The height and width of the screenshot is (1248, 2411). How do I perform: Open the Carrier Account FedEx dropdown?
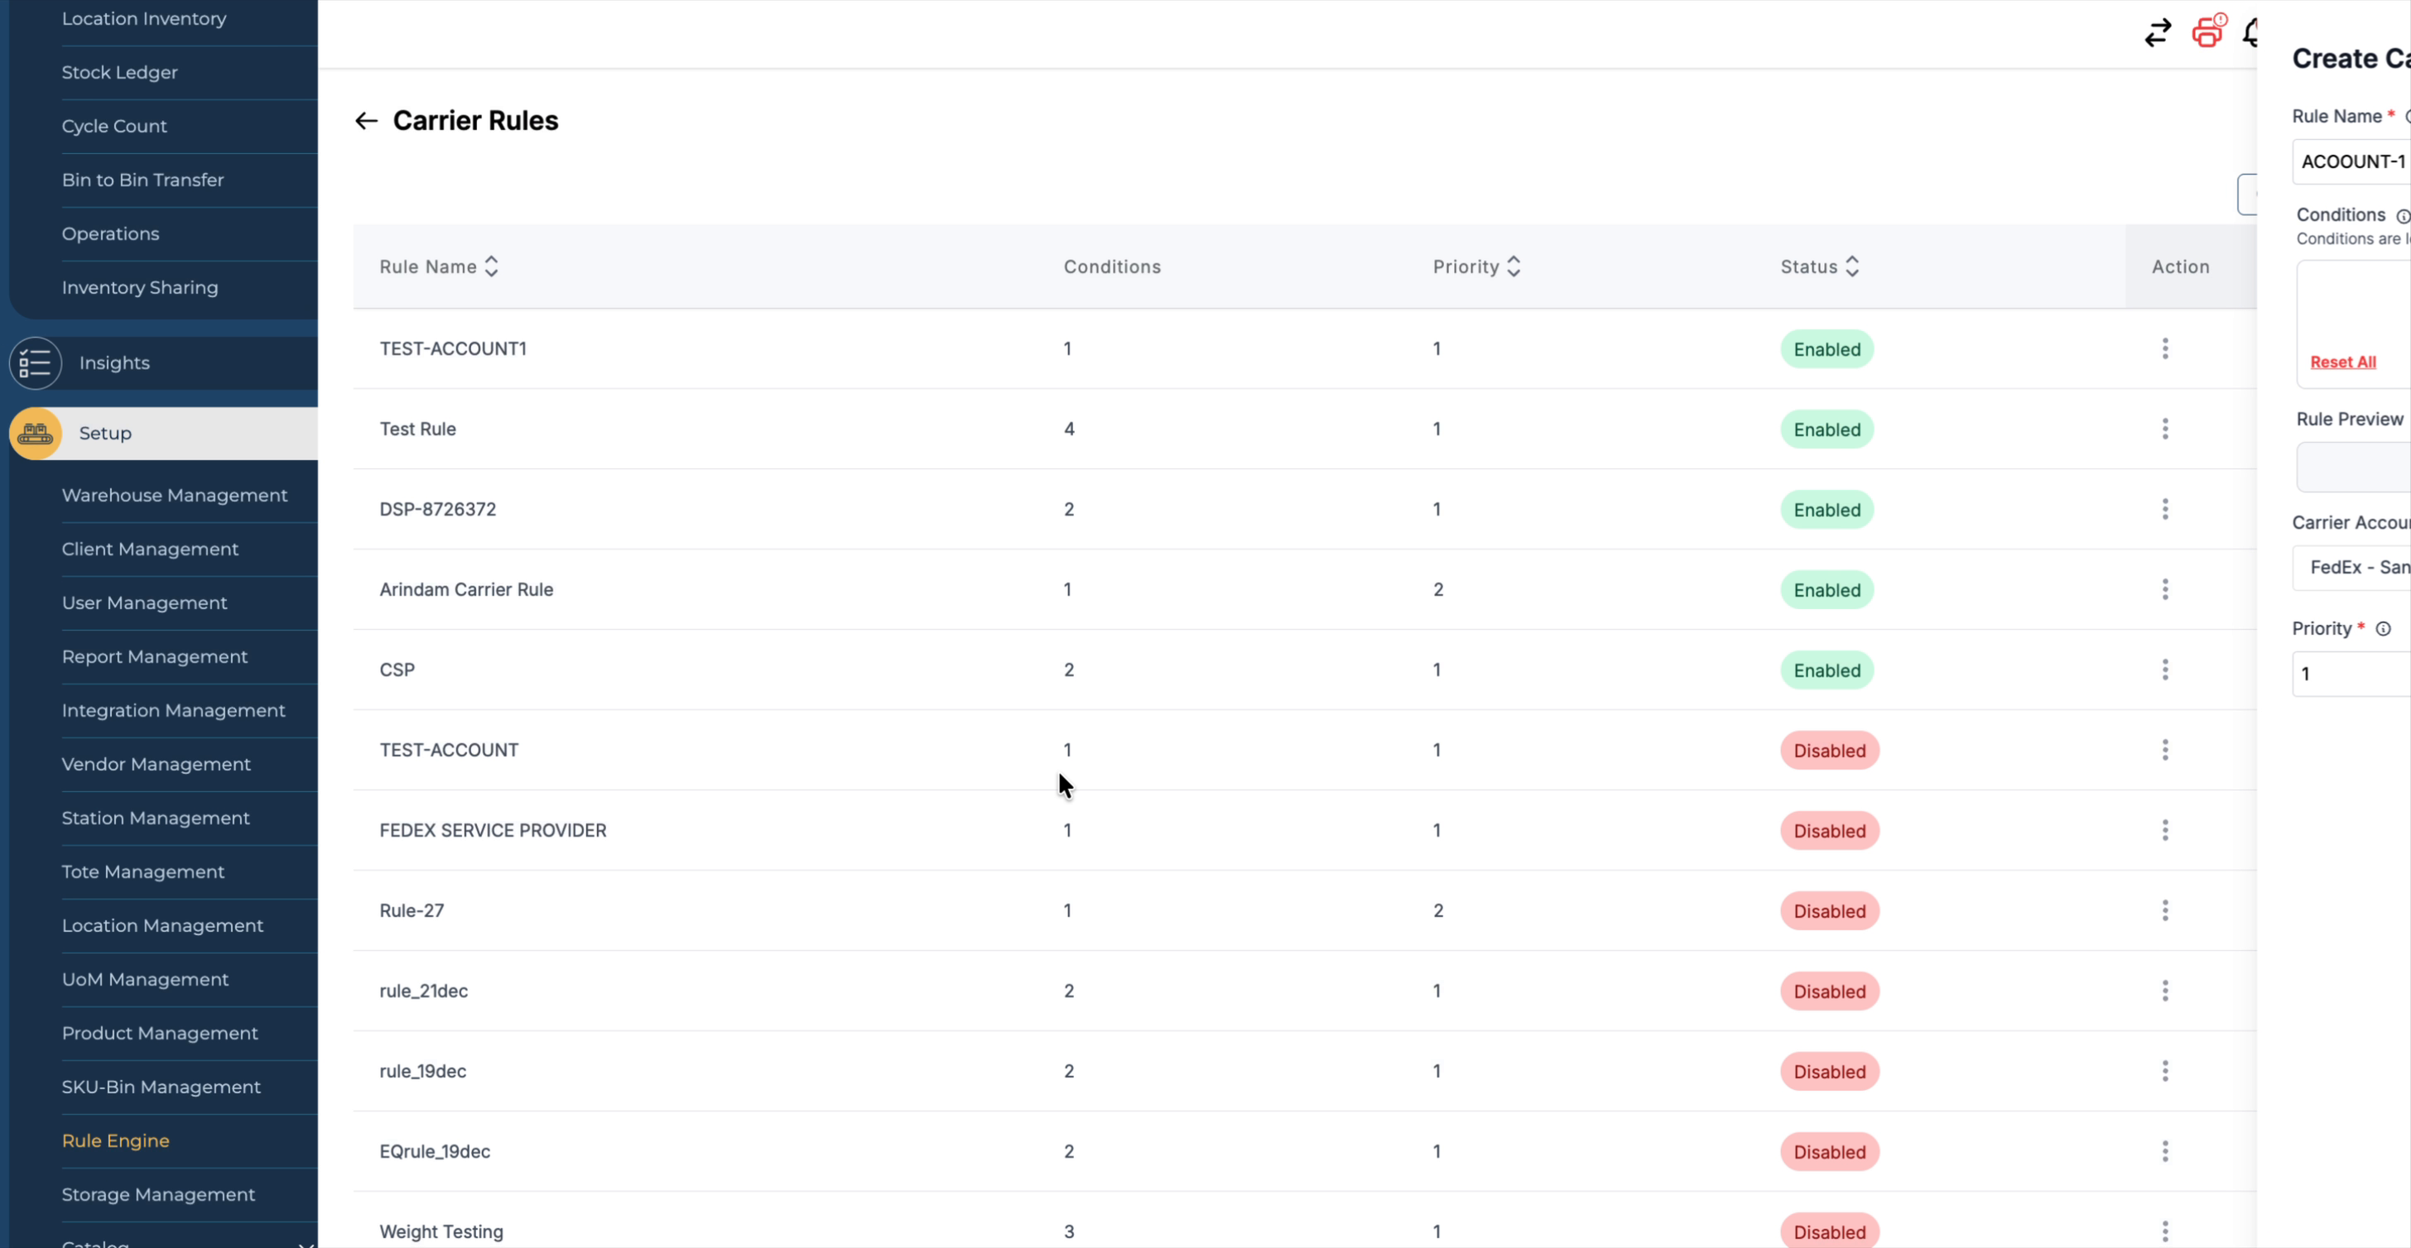coord(2351,568)
